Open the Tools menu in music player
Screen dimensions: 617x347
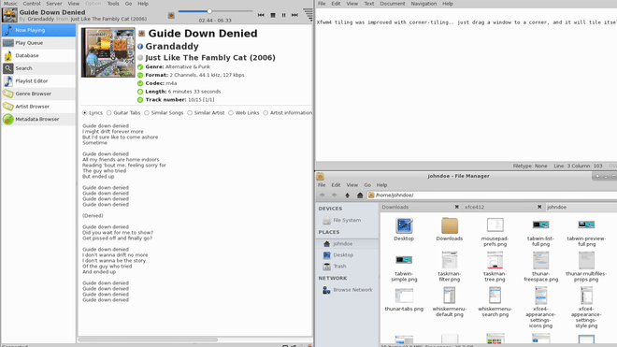point(113,4)
